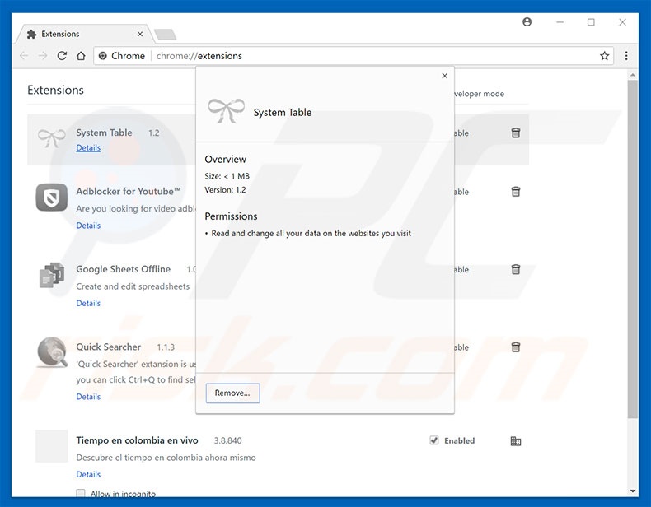
Task: Go to the home page icon
Action: [x=81, y=56]
